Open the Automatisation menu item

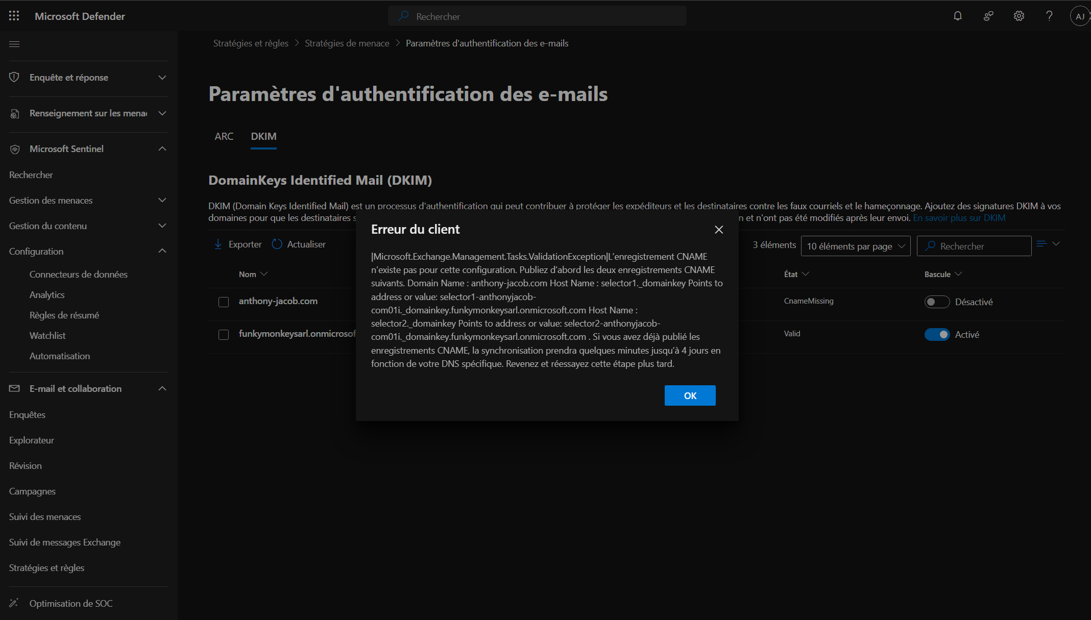(60, 356)
